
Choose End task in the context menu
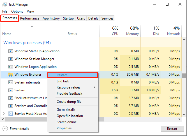pos(73,81)
